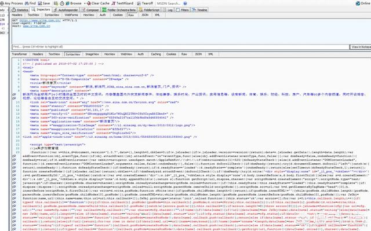Click the camera screenshot toolbar icon

click(56, 3)
